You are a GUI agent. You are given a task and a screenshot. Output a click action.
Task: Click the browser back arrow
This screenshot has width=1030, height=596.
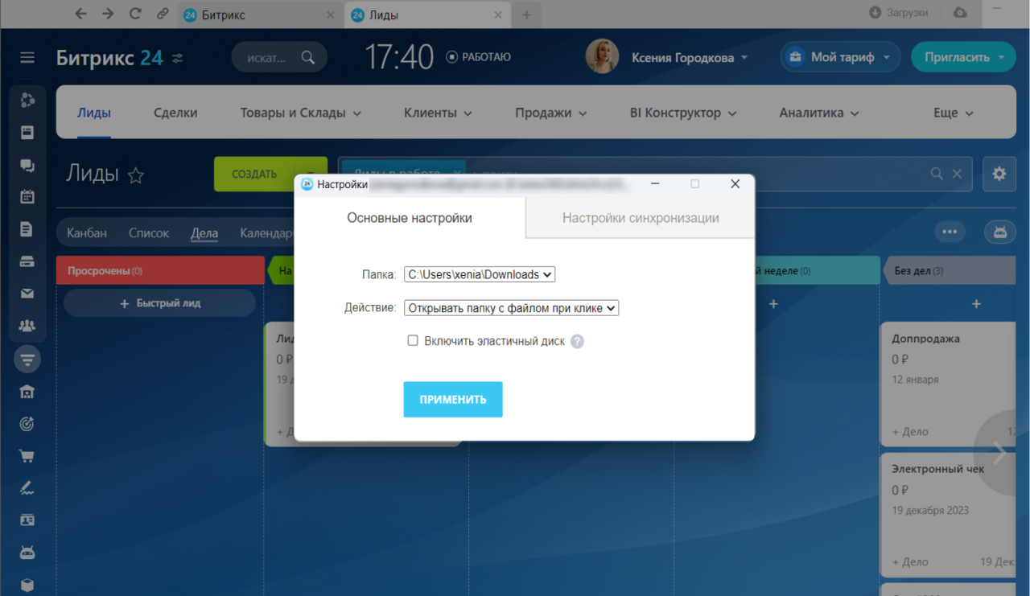[x=80, y=14]
